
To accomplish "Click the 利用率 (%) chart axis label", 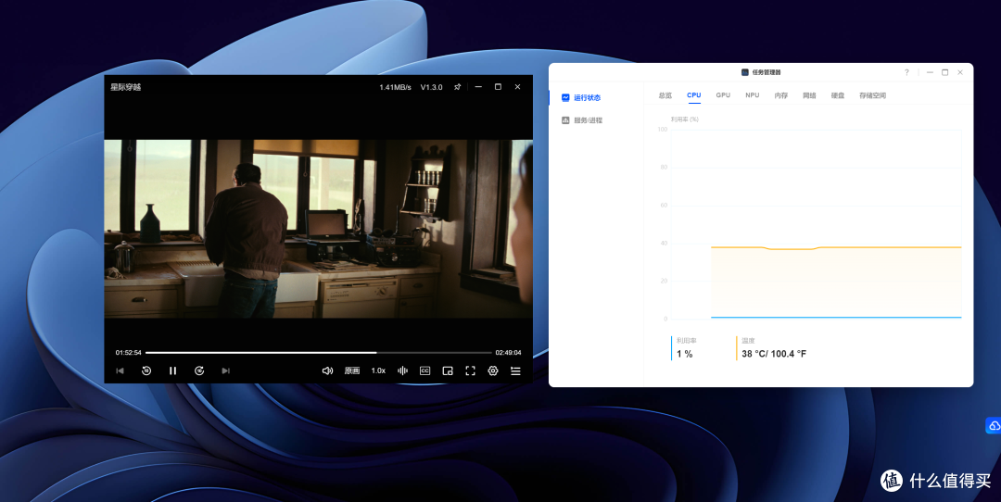I will point(684,119).
